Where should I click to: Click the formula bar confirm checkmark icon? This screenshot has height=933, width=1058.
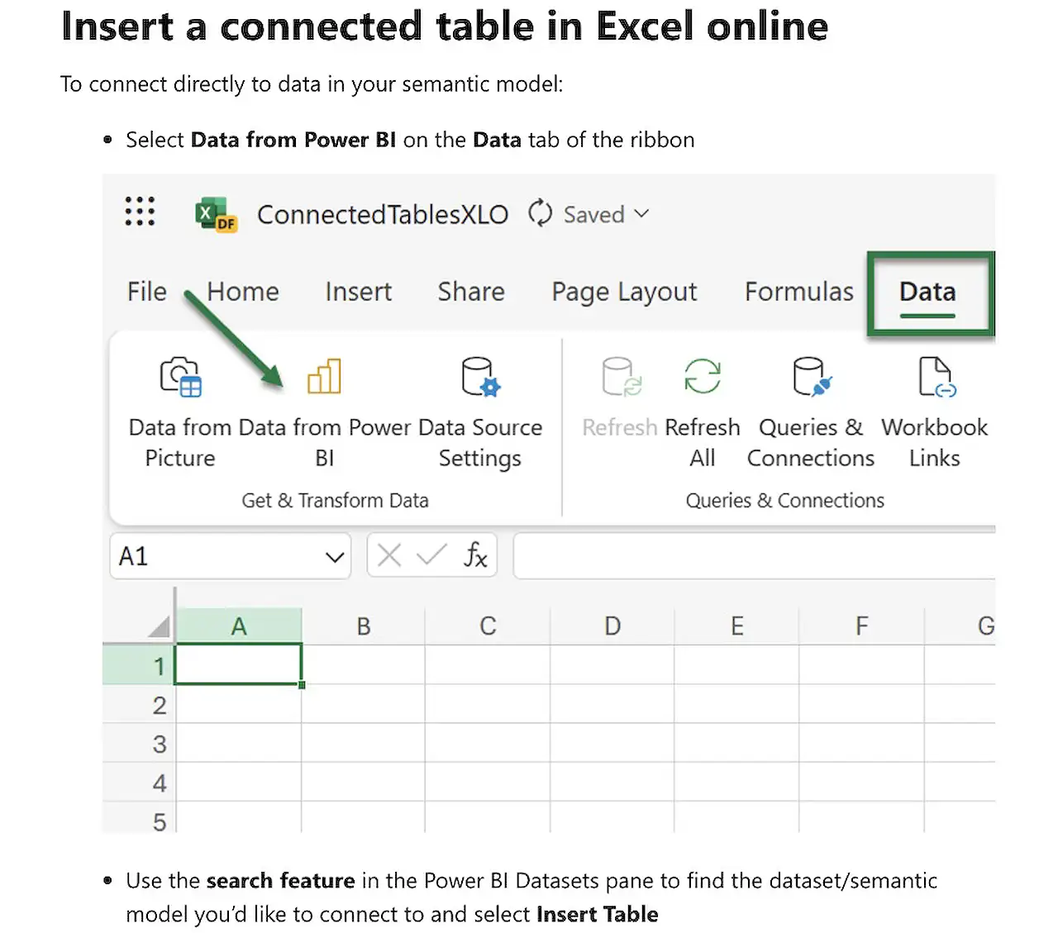pos(431,555)
